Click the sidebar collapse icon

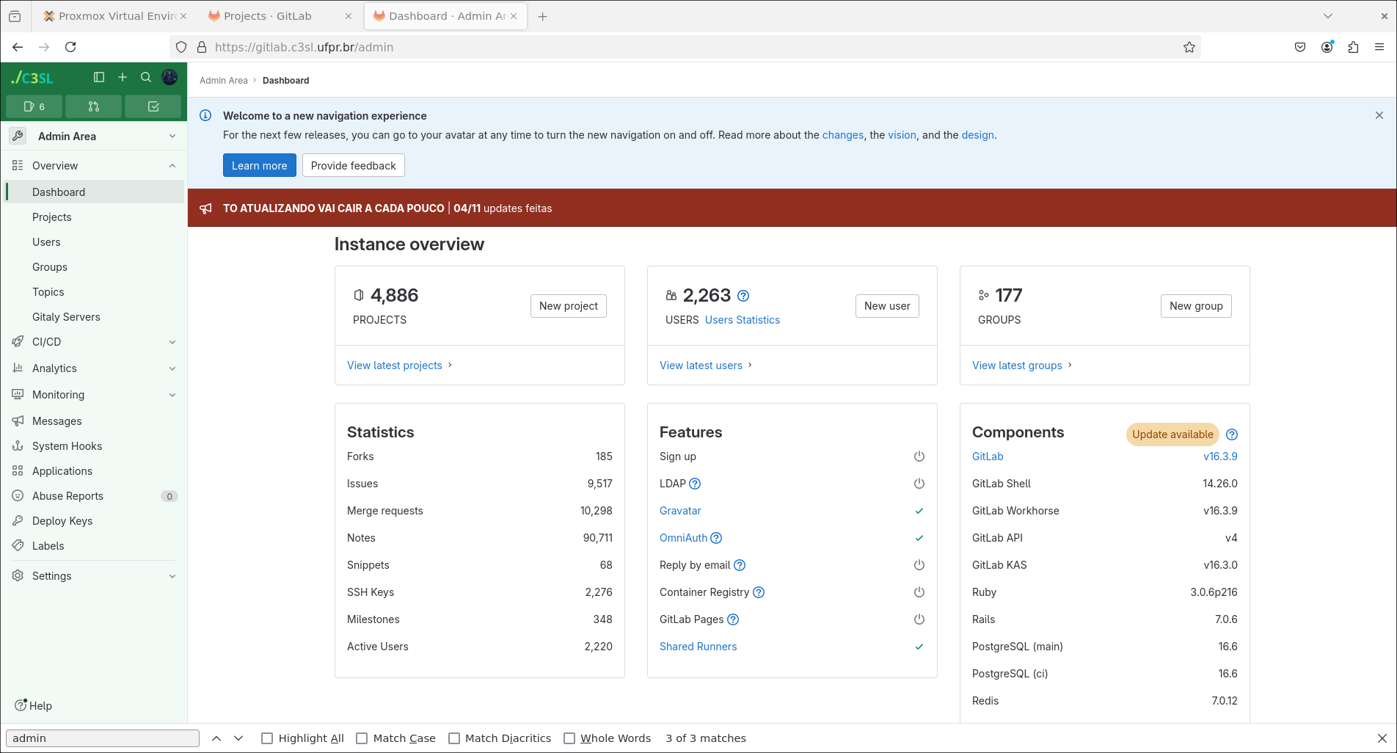tap(99, 77)
